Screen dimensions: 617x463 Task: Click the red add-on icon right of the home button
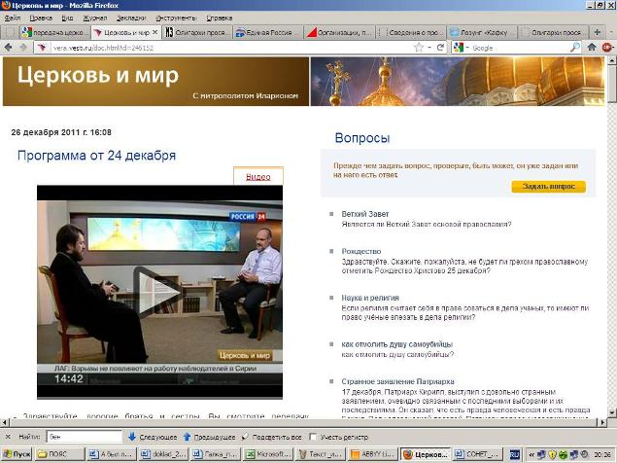tap(607, 48)
